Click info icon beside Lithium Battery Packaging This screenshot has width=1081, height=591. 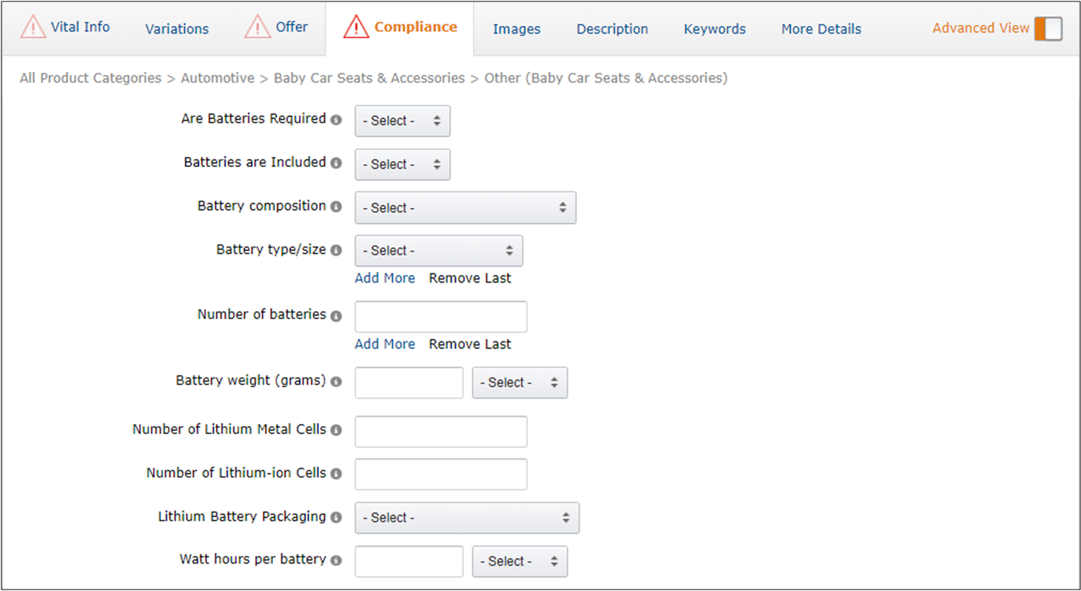coord(335,517)
